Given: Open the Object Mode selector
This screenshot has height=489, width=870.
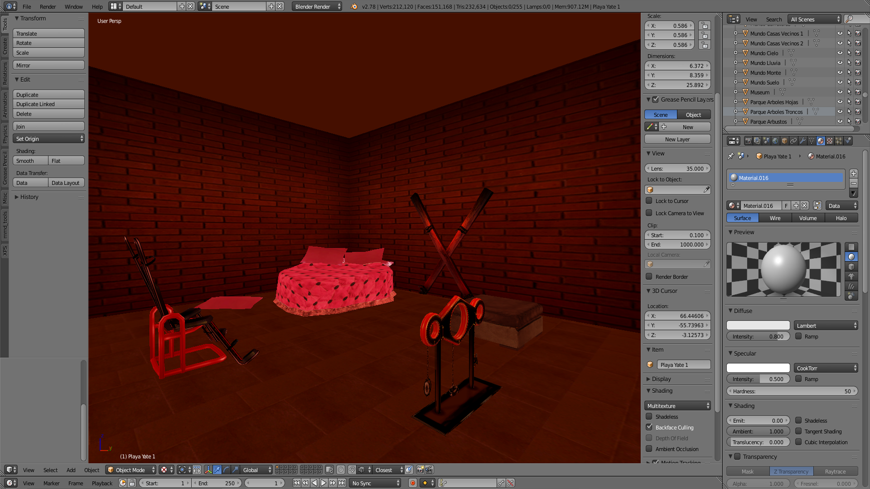Looking at the screenshot, I should (x=130, y=470).
